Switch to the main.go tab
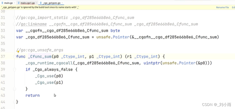 (x=8, y=3)
